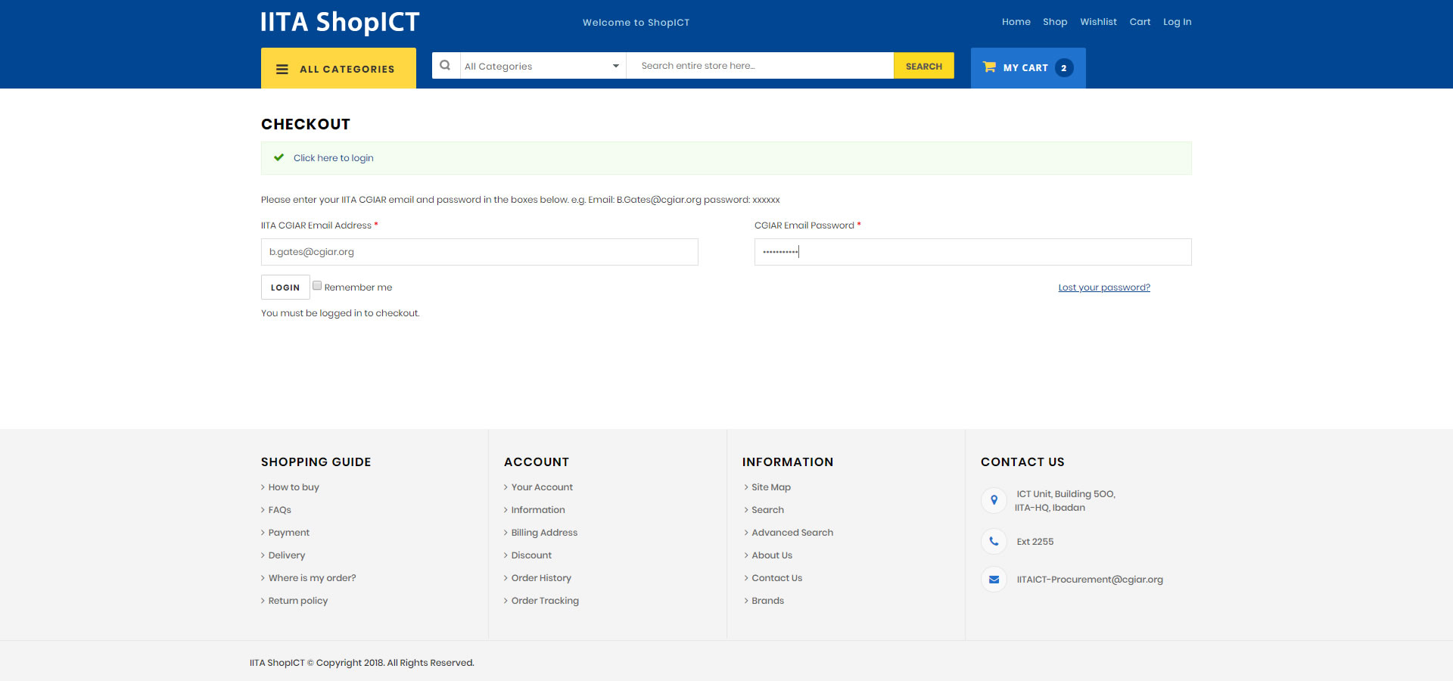The image size is (1453, 681).
Task: Open the Payment footer link
Action: 289,533
